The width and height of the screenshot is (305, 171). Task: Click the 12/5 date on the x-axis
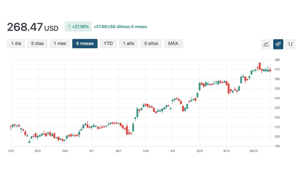coord(11,151)
